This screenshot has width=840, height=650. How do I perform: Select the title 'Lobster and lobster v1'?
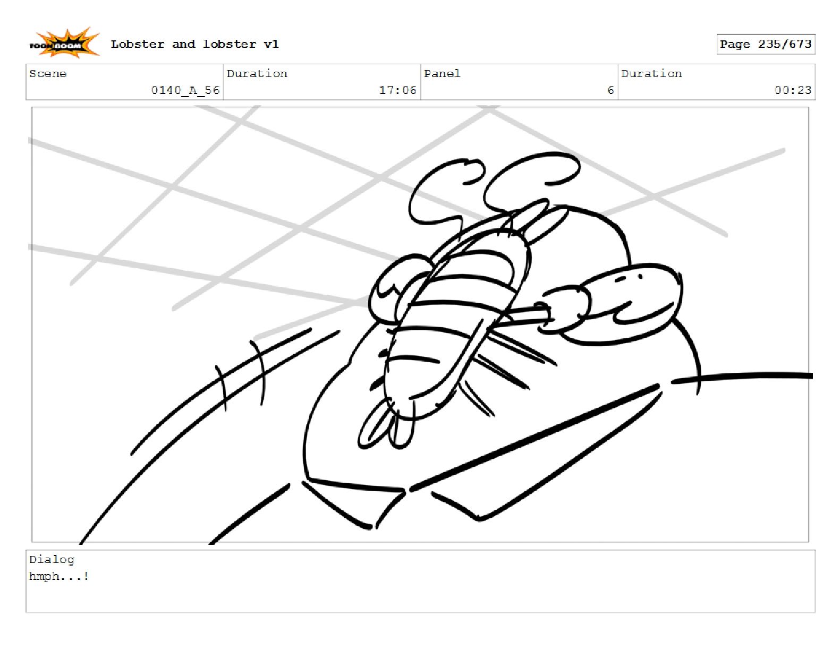click(x=194, y=44)
